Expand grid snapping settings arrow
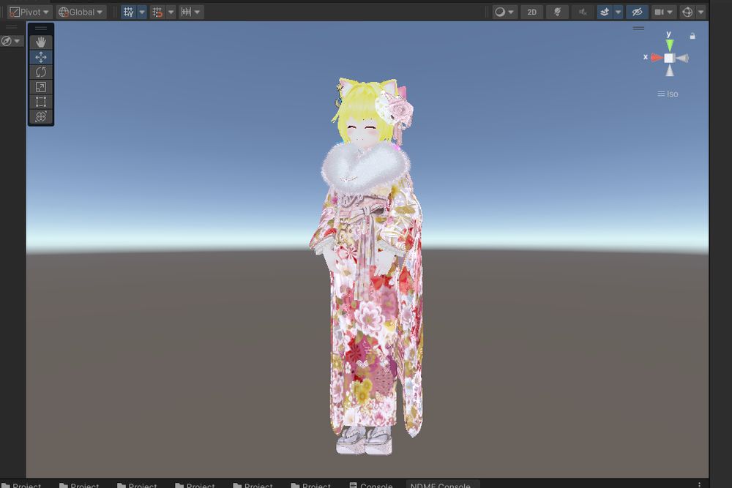The width and height of the screenshot is (732, 488). (x=171, y=12)
